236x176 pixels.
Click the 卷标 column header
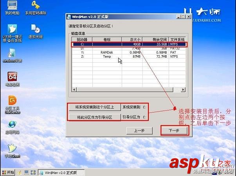coord(107,40)
